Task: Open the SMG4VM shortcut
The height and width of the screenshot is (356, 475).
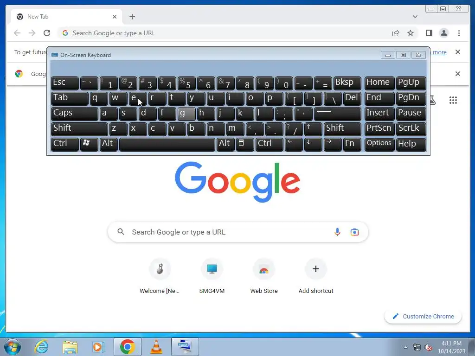Action: click(212, 276)
